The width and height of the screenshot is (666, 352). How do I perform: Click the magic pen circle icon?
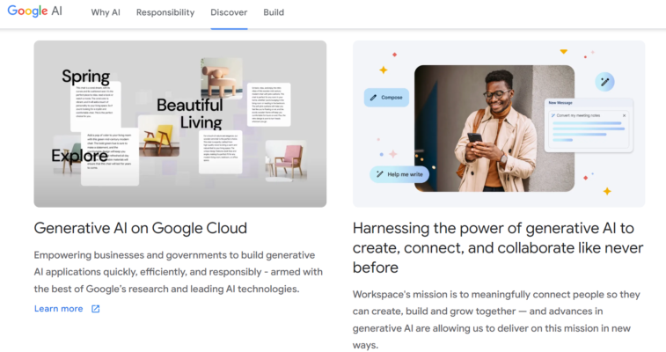(x=604, y=82)
